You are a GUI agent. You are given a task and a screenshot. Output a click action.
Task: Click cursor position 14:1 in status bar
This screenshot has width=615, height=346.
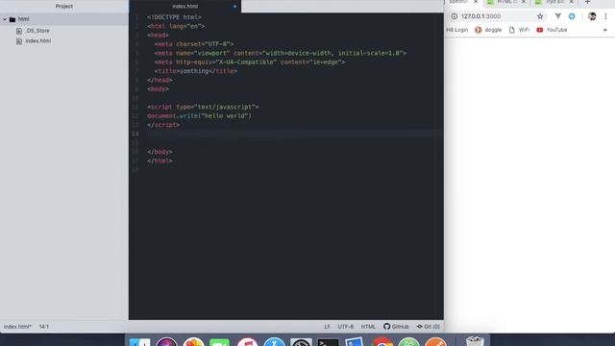(44, 327)
